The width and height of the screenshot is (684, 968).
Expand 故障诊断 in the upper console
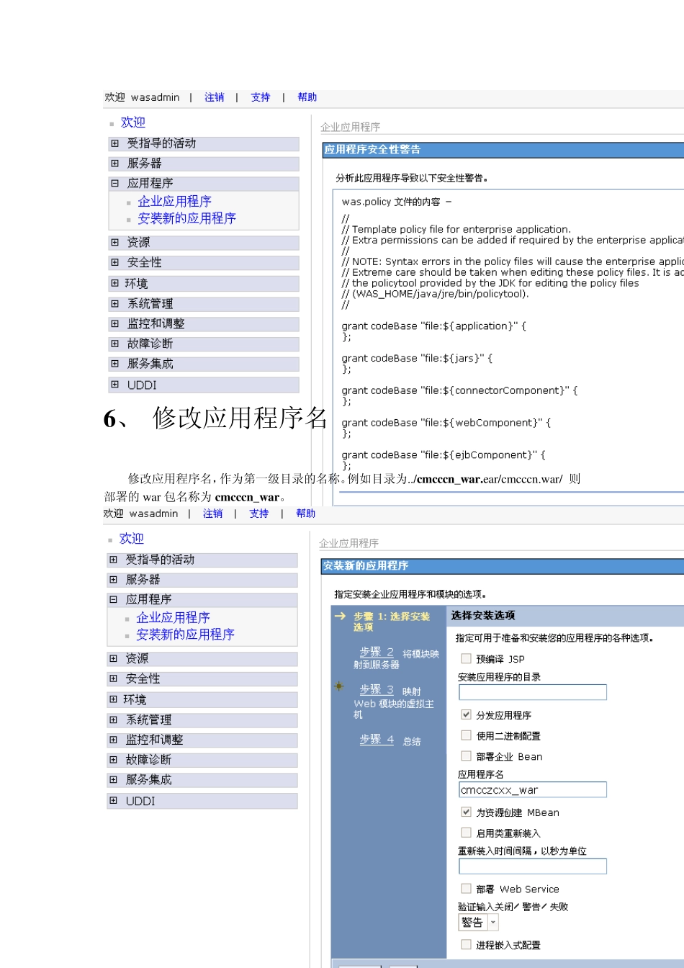[115, 344]
